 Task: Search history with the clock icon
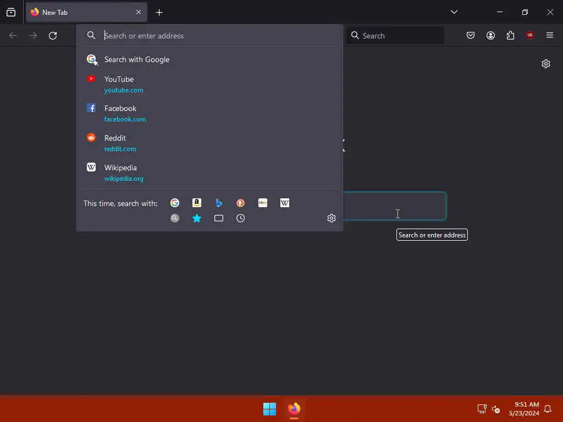[241, 218]
